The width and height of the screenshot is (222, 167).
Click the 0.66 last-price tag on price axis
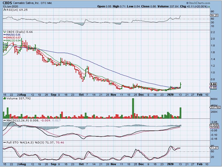[x=213, y=84]
